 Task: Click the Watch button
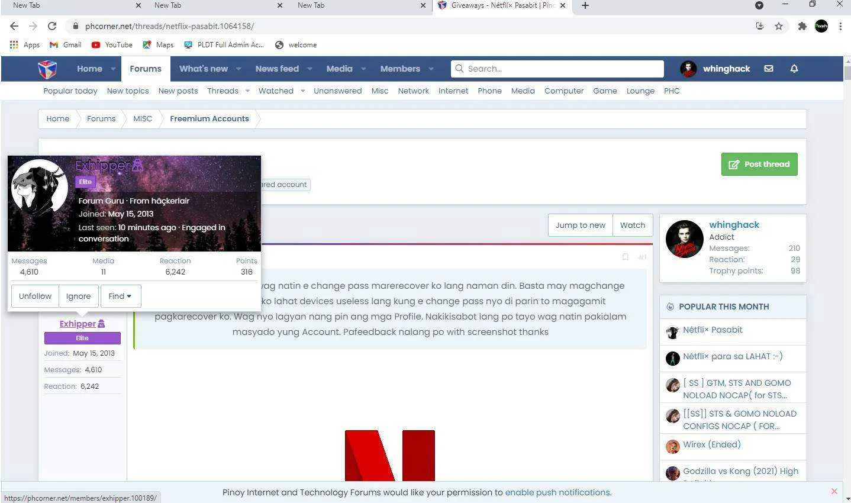coord(633,225)
